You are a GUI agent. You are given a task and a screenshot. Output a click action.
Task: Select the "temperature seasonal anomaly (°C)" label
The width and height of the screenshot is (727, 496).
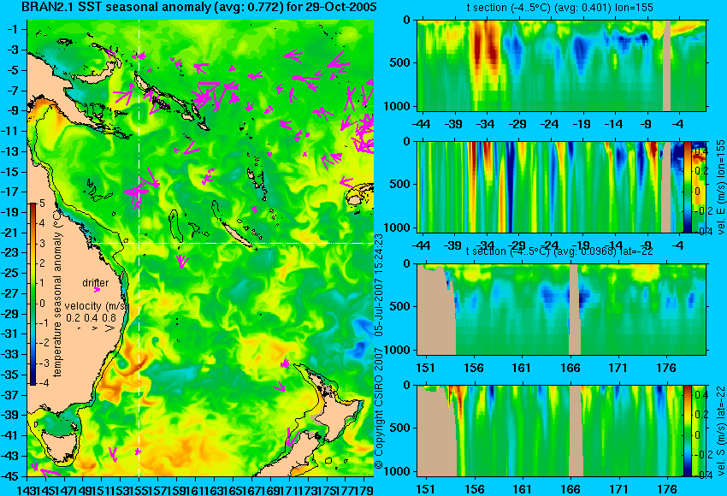(57, 292)
